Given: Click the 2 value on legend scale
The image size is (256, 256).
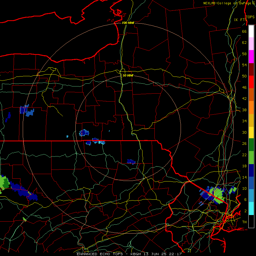Looking at the screenshot, I should click(x=245, y=211).
